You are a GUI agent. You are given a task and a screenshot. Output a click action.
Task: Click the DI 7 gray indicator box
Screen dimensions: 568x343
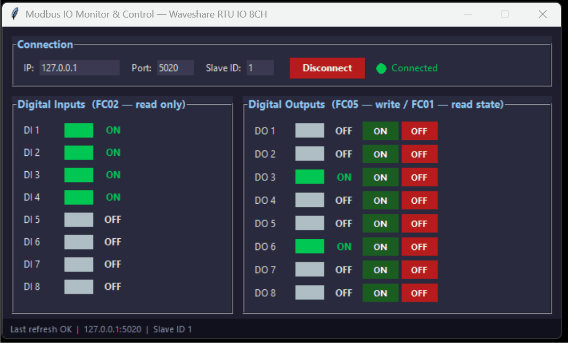79,264
